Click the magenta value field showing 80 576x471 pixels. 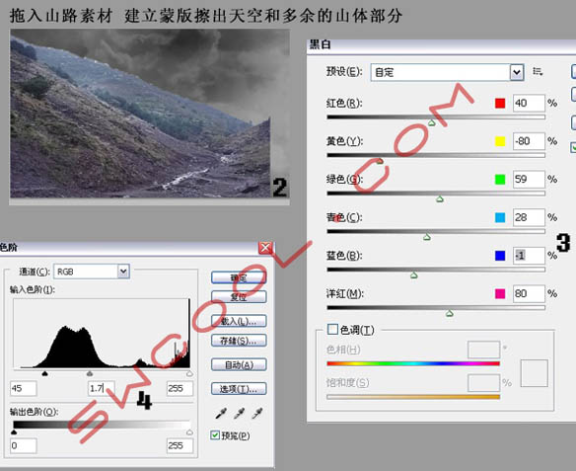tap(529, 294)
